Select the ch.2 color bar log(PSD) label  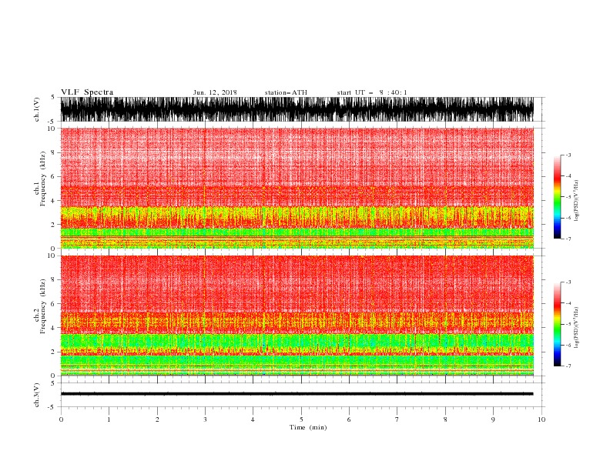point(576,327)
